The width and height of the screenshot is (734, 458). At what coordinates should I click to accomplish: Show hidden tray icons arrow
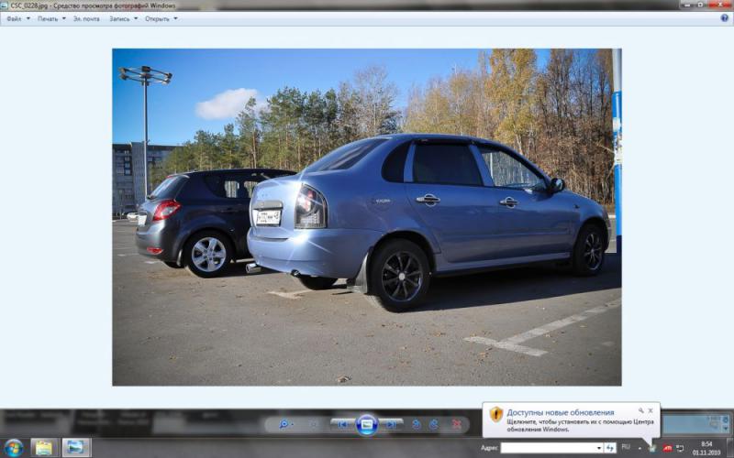(639, 448)
